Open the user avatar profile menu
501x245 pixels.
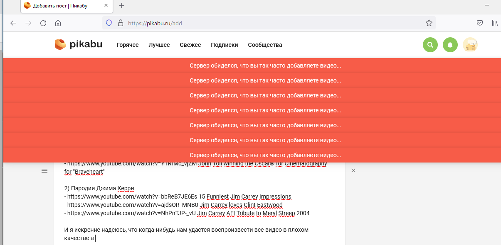click(470, 45)
